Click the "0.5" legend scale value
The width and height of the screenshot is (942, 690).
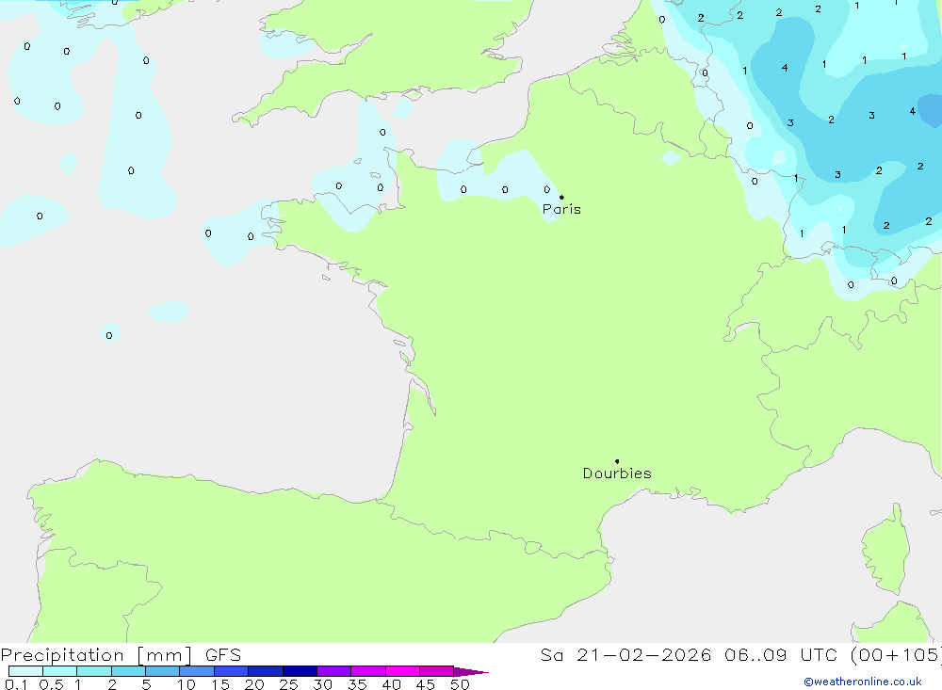coord(51,684)
